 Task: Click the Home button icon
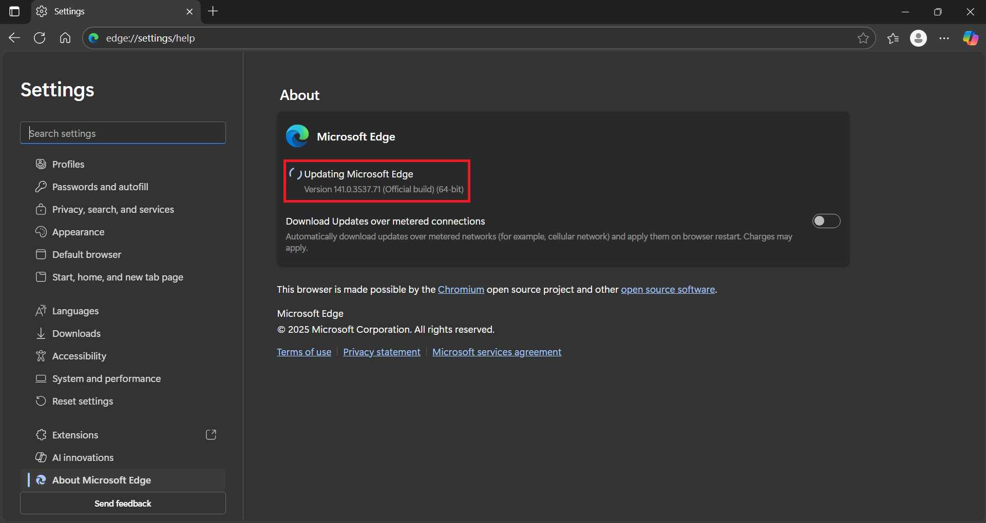pyautogui.click(x=65, y=38)
